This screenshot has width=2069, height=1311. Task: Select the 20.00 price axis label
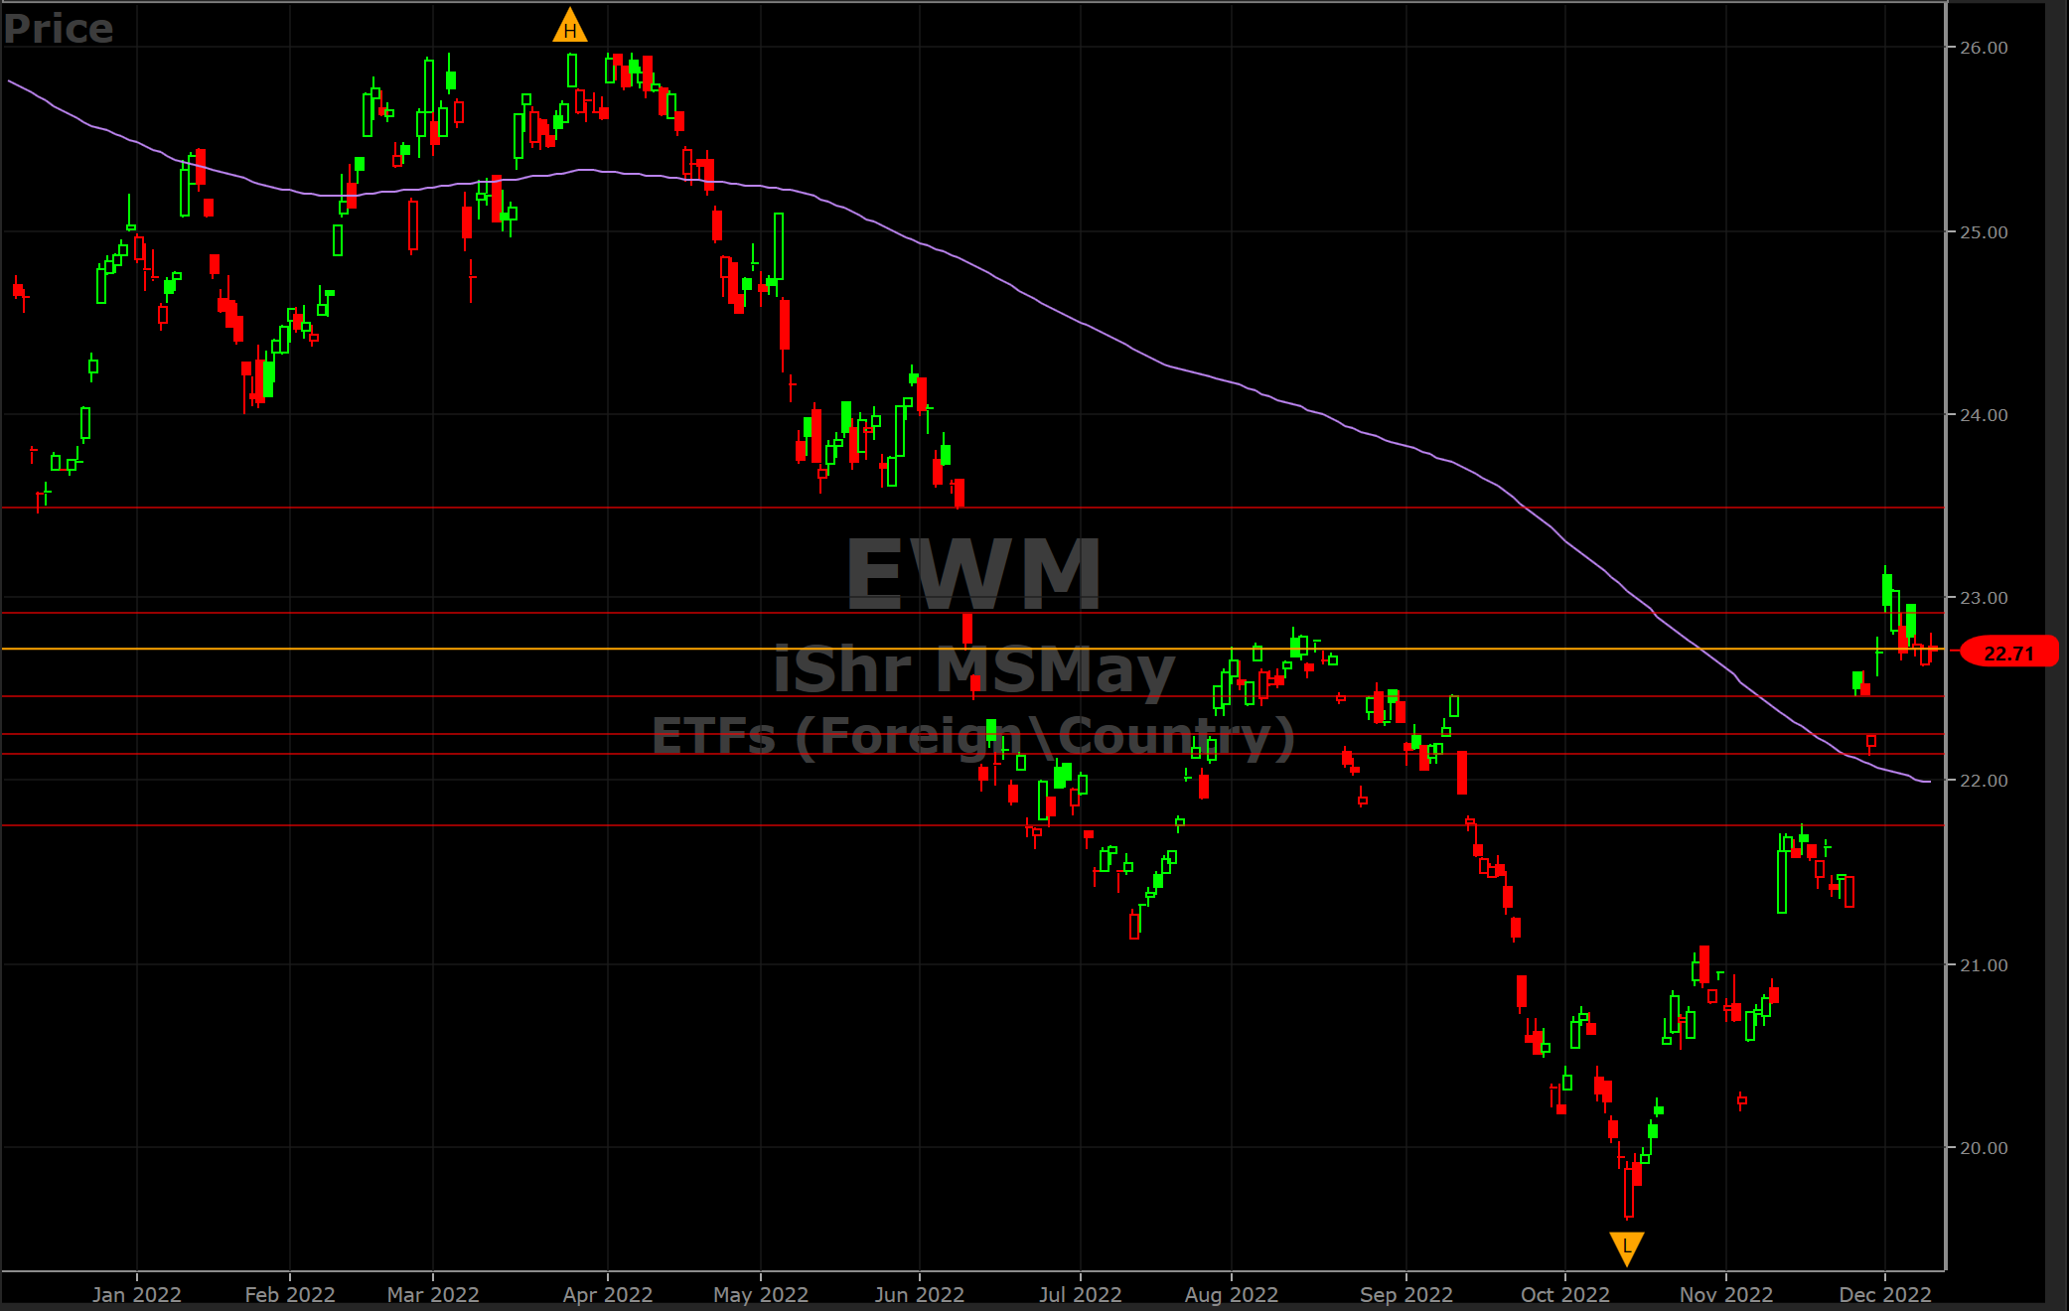(1984, 1148)
